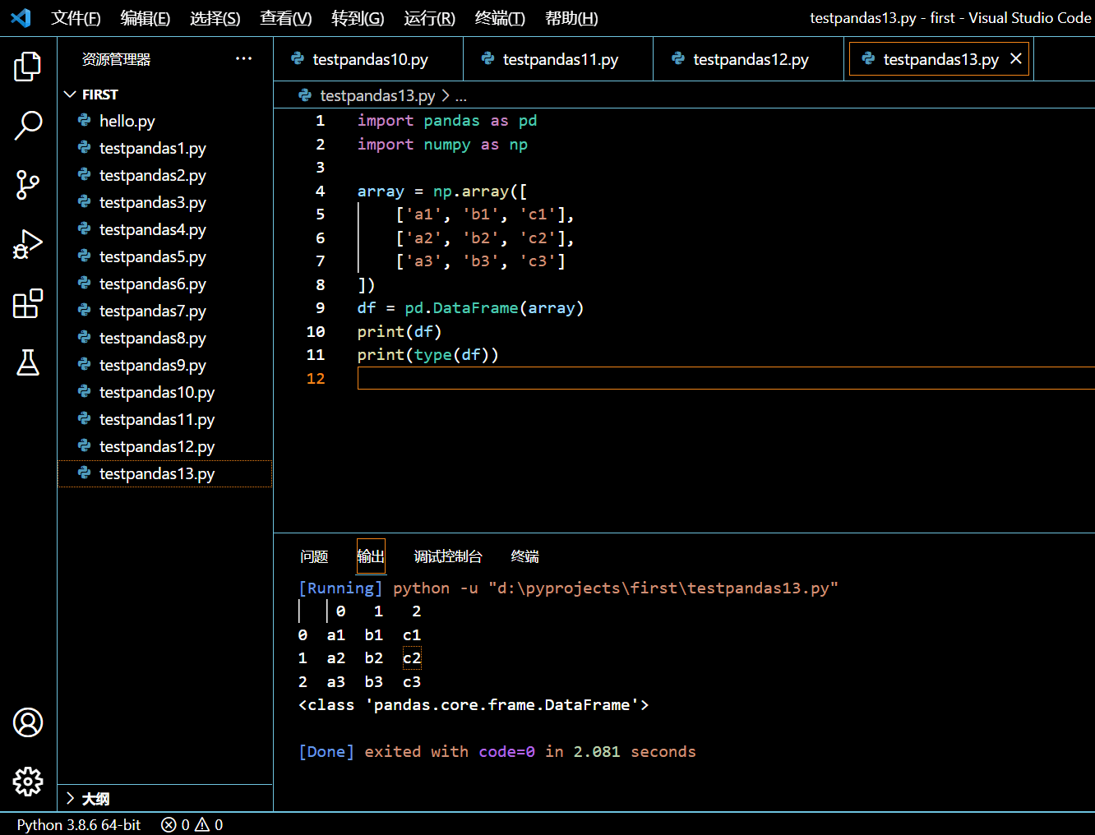The image size is (1095, 835).
Task: Select the 输出 output panel tab
Action: [x=371, y=556]
